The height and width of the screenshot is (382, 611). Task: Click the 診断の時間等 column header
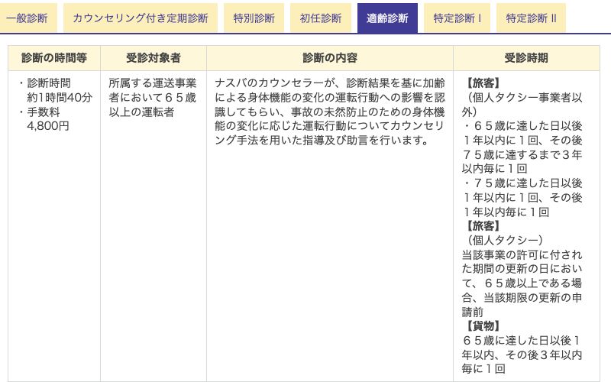pos(54,58)
